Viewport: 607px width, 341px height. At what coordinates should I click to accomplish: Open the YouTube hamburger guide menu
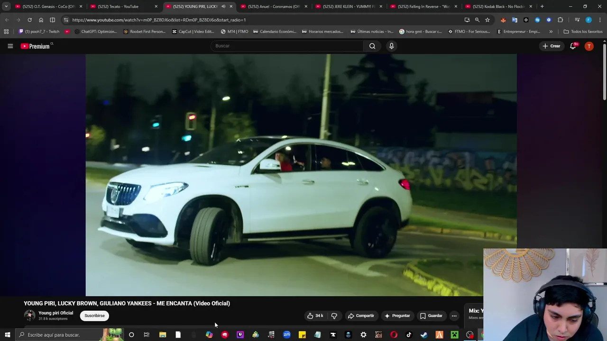pos(10,46)
